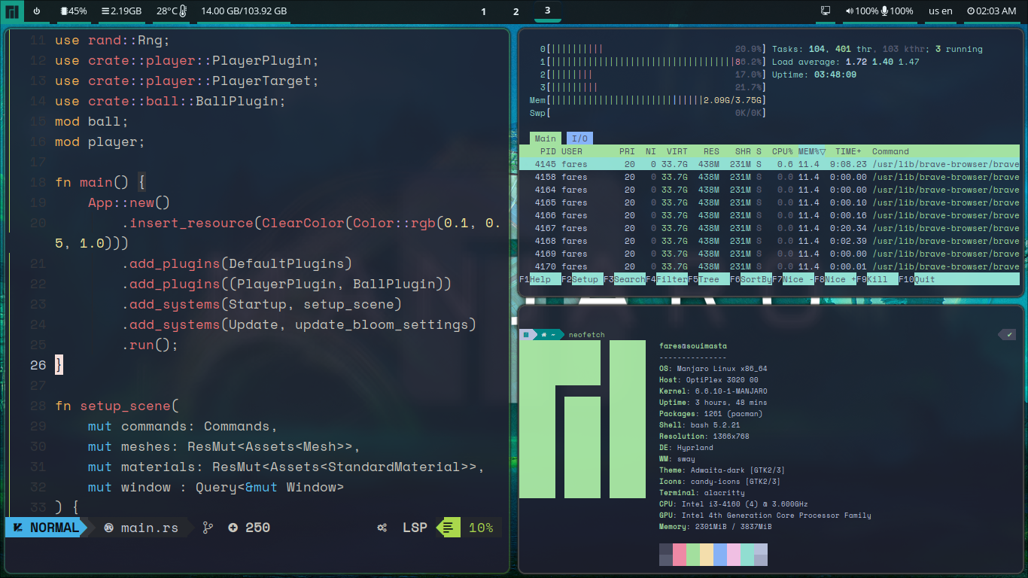The width and height of the screenshot is (1028, 578).
Task: Click F7 Nice - in the htop footer
Action: point(792,279)
